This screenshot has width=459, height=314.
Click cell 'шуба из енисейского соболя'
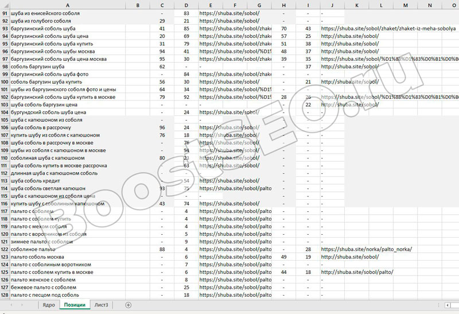[68, 13]
